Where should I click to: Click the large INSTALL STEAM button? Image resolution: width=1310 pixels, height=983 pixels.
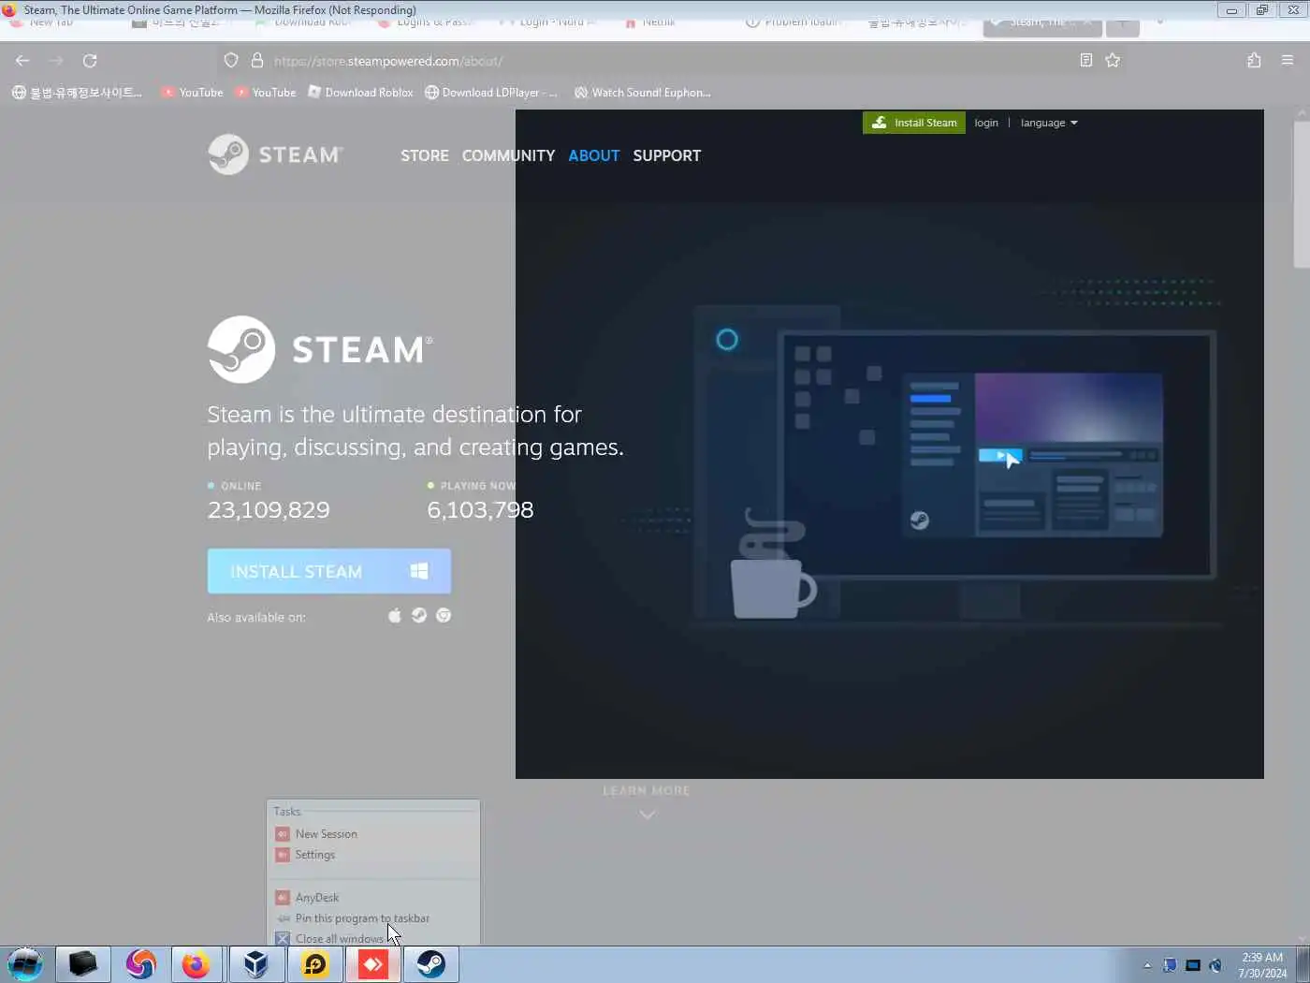point(329,571)
